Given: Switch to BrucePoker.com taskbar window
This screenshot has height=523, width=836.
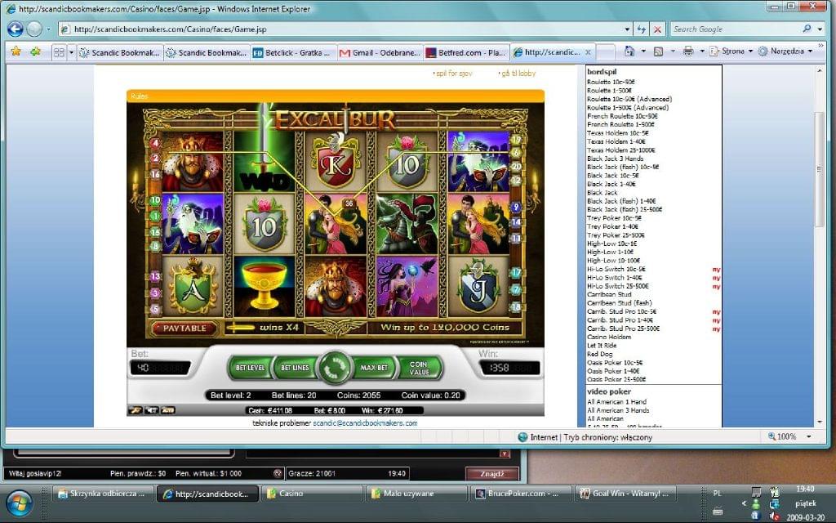Looking at the screenshot, I should tap(522, 494).
